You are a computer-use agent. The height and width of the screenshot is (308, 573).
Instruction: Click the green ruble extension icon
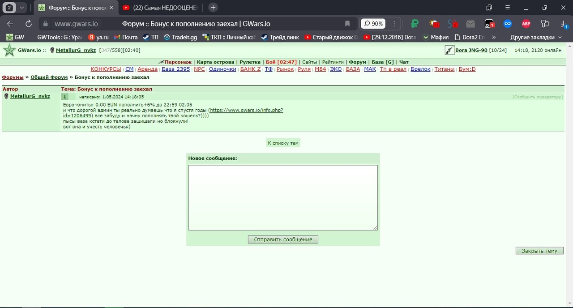[x=415, y=24]
